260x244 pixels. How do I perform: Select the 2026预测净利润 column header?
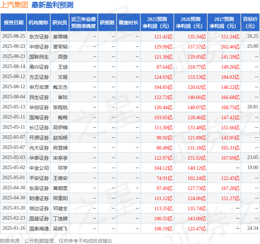191,23
